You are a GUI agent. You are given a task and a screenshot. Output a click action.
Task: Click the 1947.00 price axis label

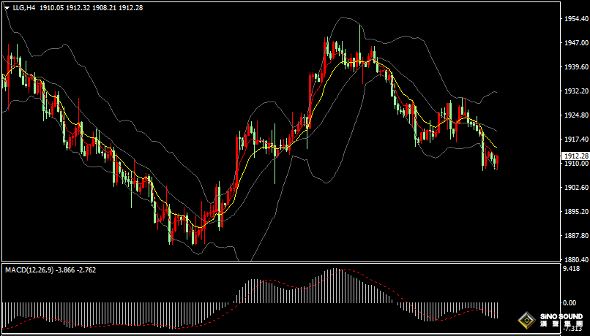[x=575, y=43]
